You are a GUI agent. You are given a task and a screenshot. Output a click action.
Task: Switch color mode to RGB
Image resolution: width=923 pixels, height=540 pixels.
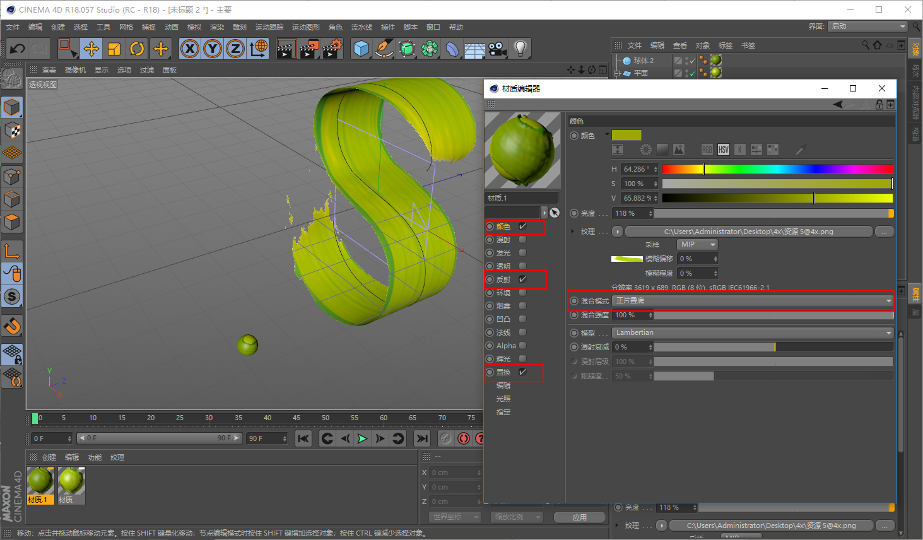coord(707,150)
